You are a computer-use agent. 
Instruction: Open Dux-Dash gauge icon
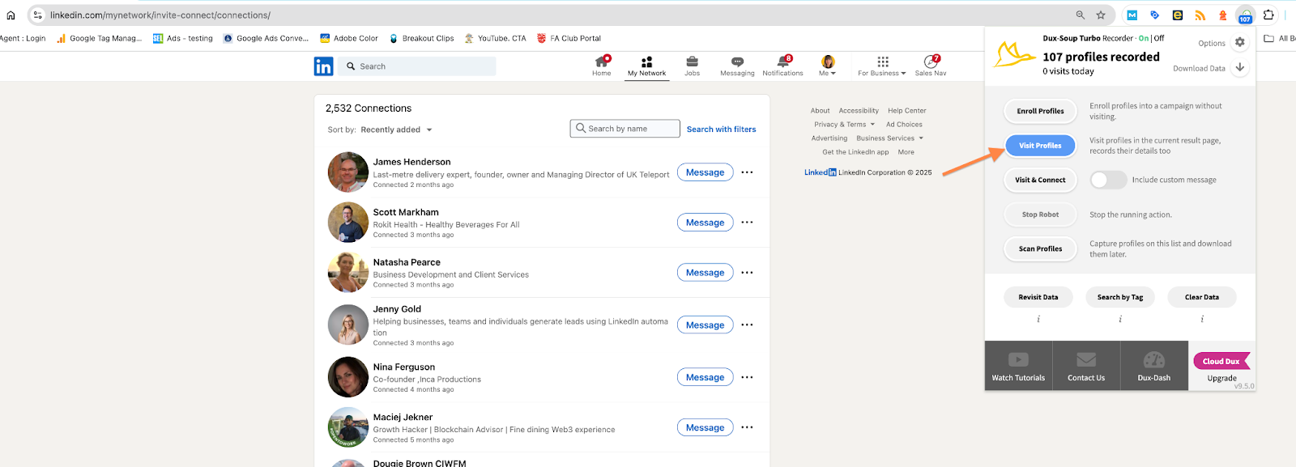point(1154,359)
